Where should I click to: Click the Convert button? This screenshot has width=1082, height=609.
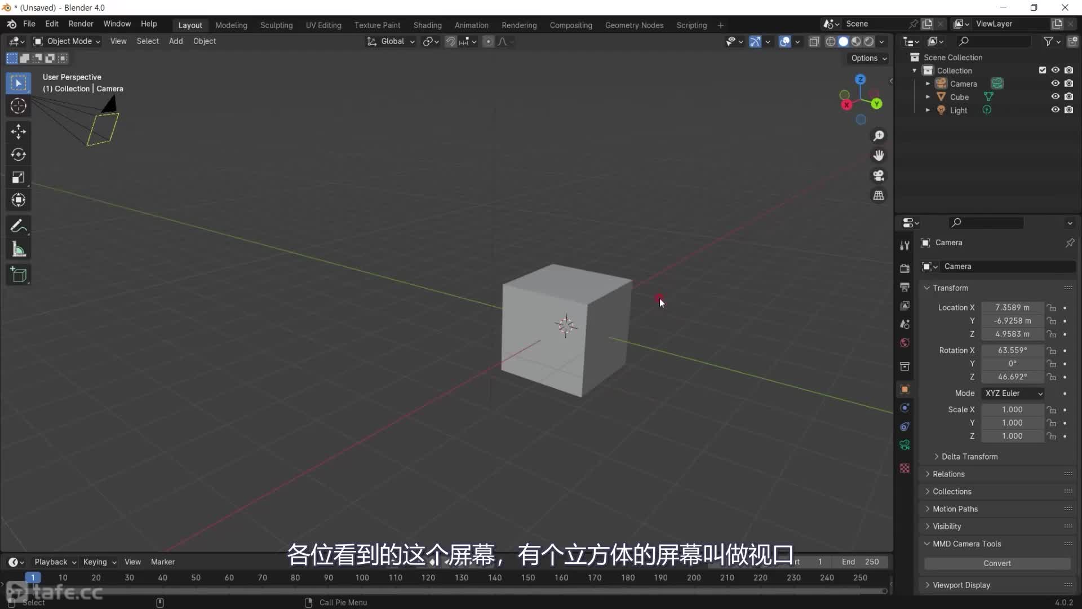(996, 563)
